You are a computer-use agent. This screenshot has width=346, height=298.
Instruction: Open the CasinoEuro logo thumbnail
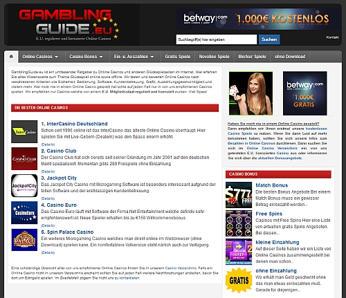tap(24, 213)
